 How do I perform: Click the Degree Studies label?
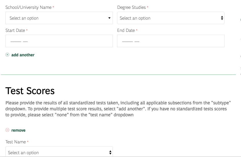(131, 7)
